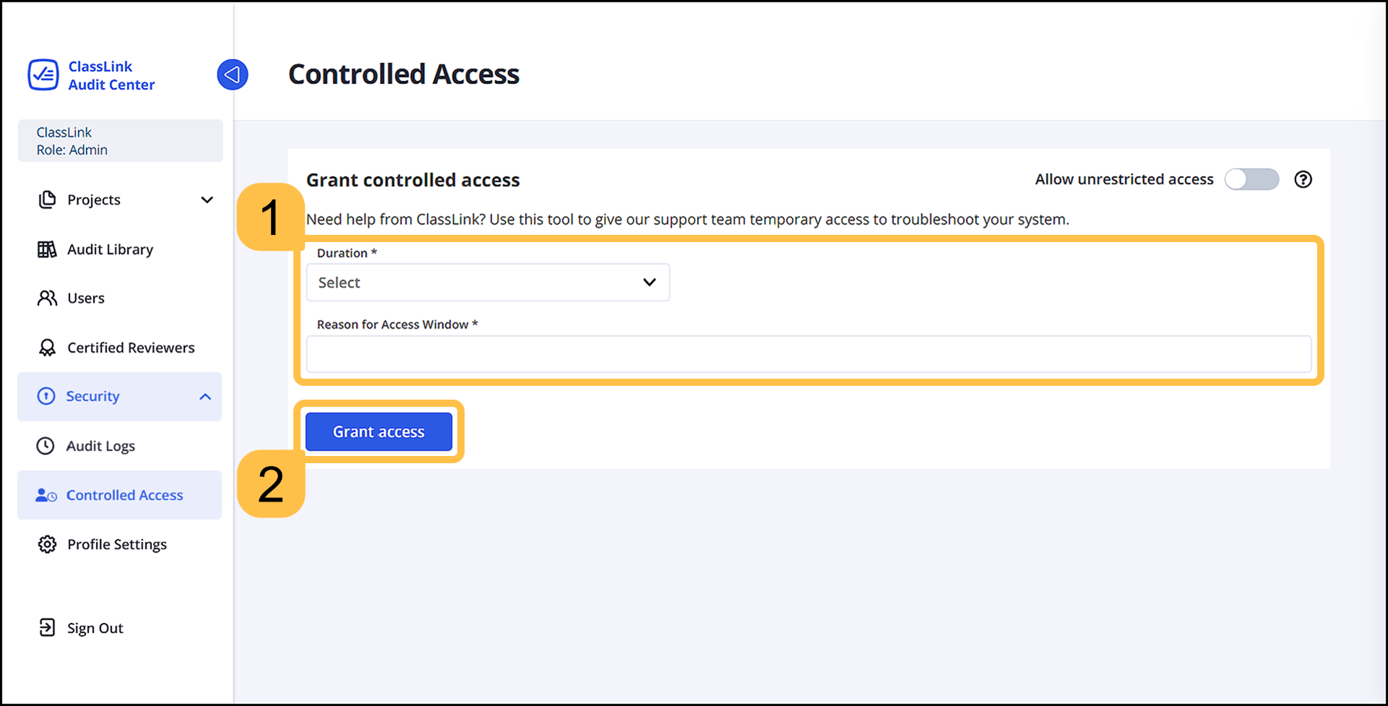Open the help question mark icon
Image resolution: width=1388 pixels, height=706 pixels.
[x=1303, y=179]
